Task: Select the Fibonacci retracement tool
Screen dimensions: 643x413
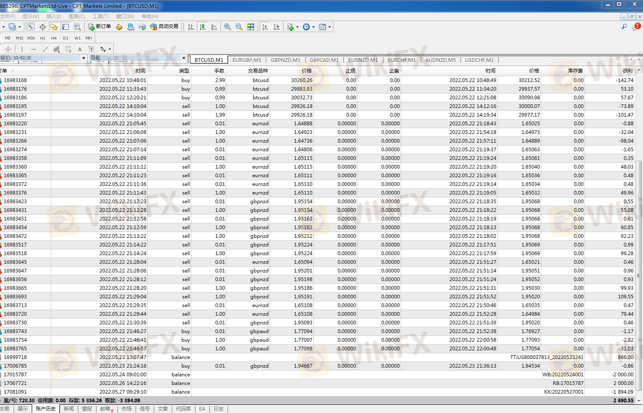Action: (68, 49)
